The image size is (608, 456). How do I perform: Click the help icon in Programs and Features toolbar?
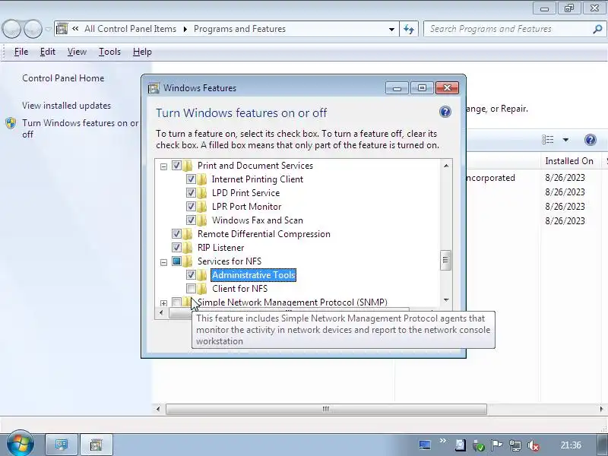point(591,140)
